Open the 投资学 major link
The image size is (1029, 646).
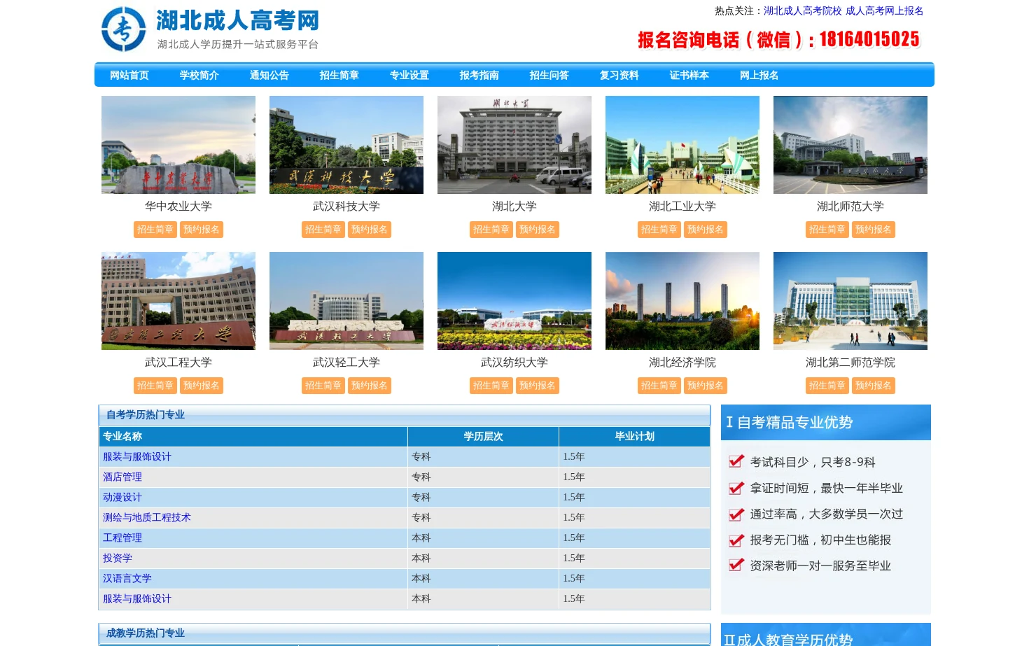tap(118, 558)
